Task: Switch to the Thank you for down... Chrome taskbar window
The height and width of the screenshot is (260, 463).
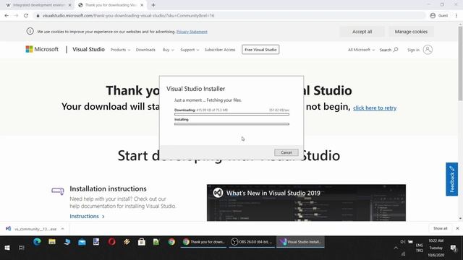Action: pyautogui.click(x=204, y=242)
